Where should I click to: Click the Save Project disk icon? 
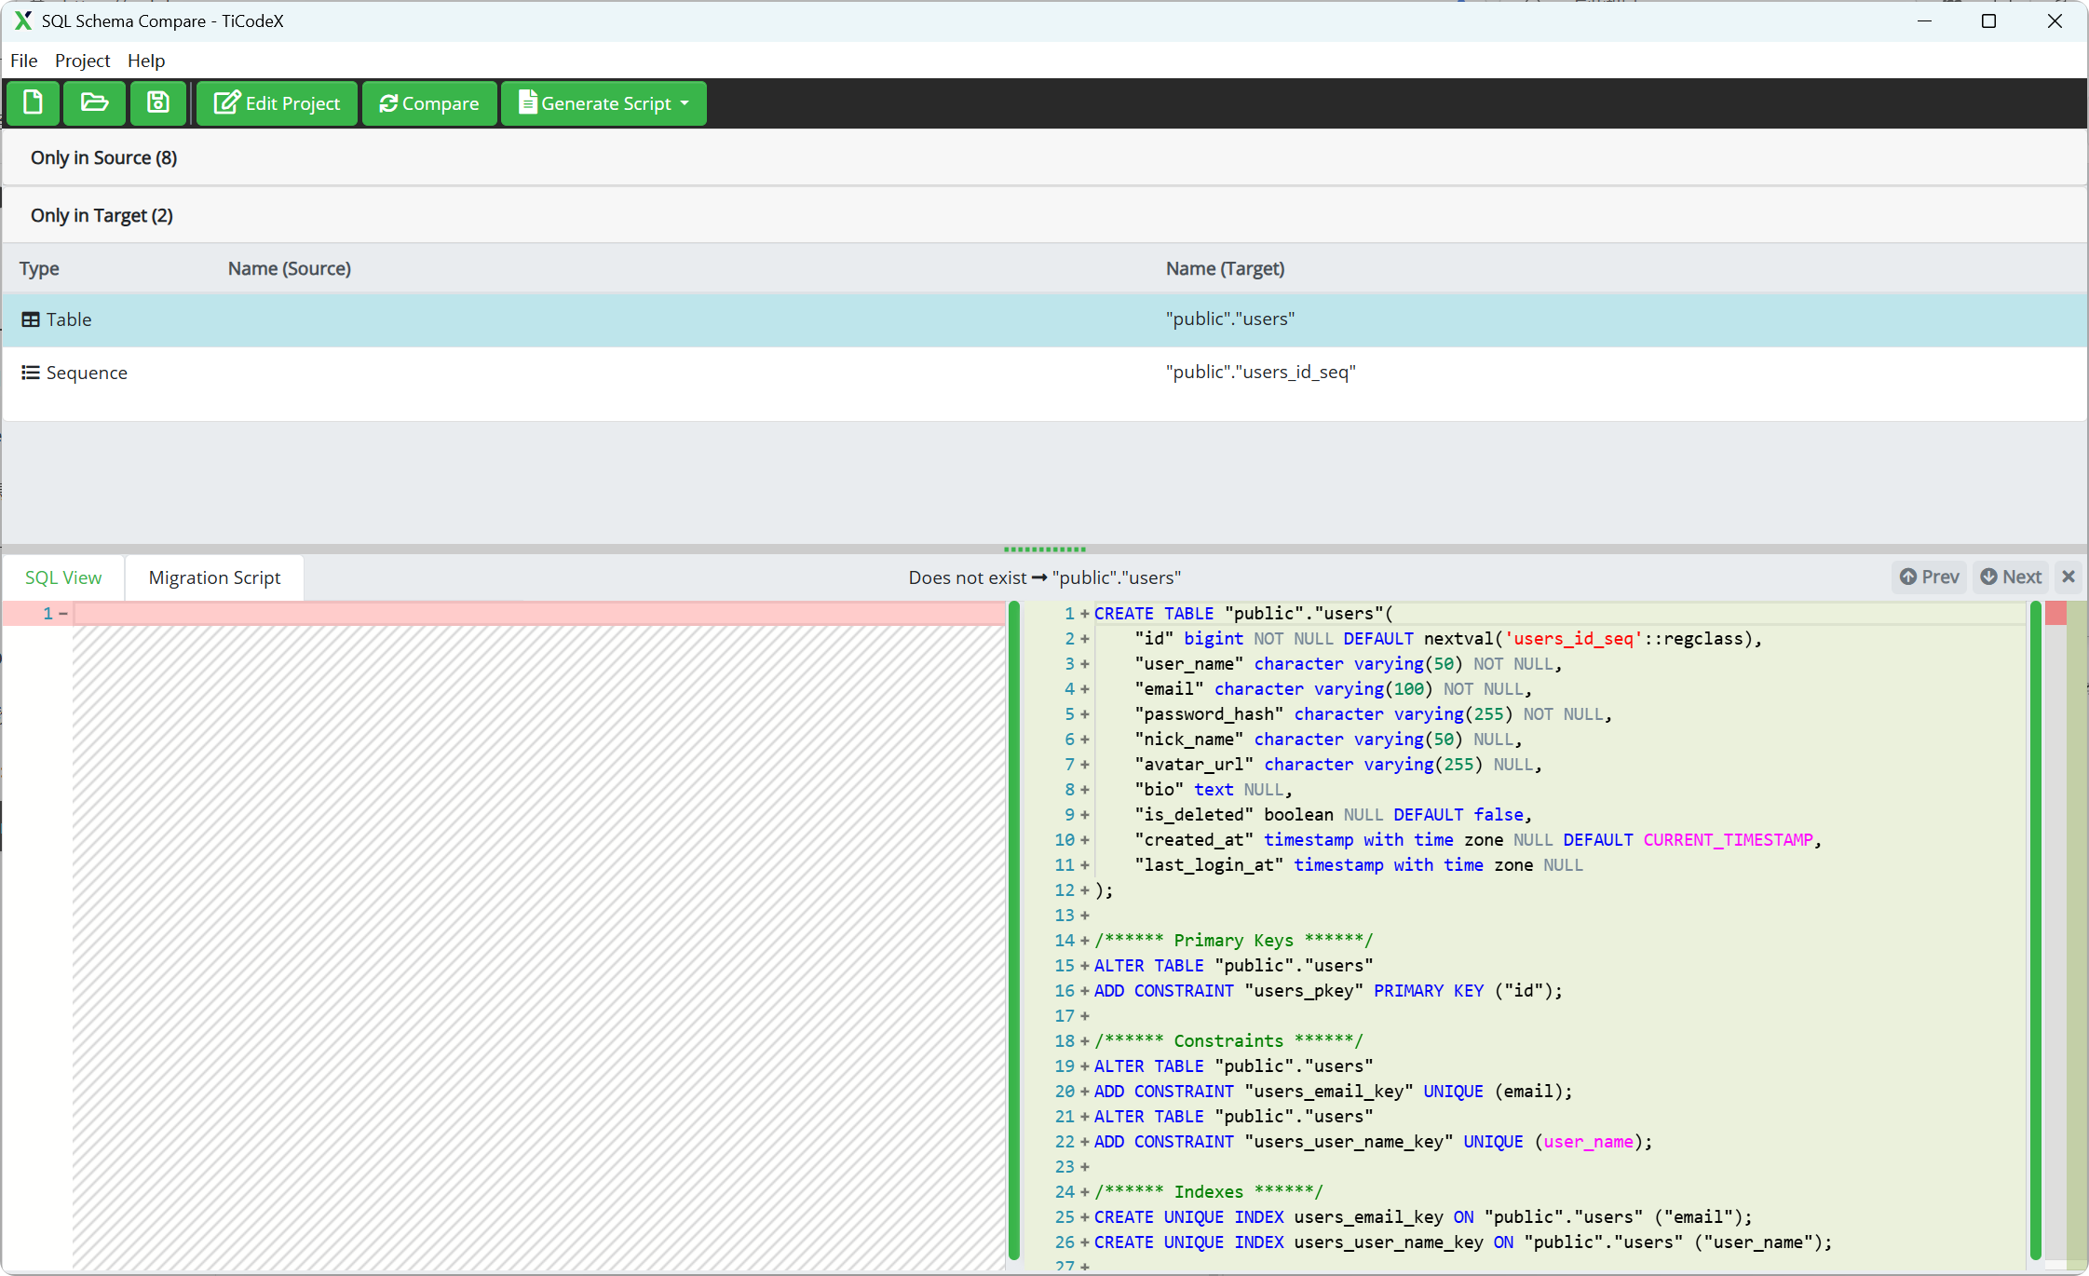(x=158, y=102)
